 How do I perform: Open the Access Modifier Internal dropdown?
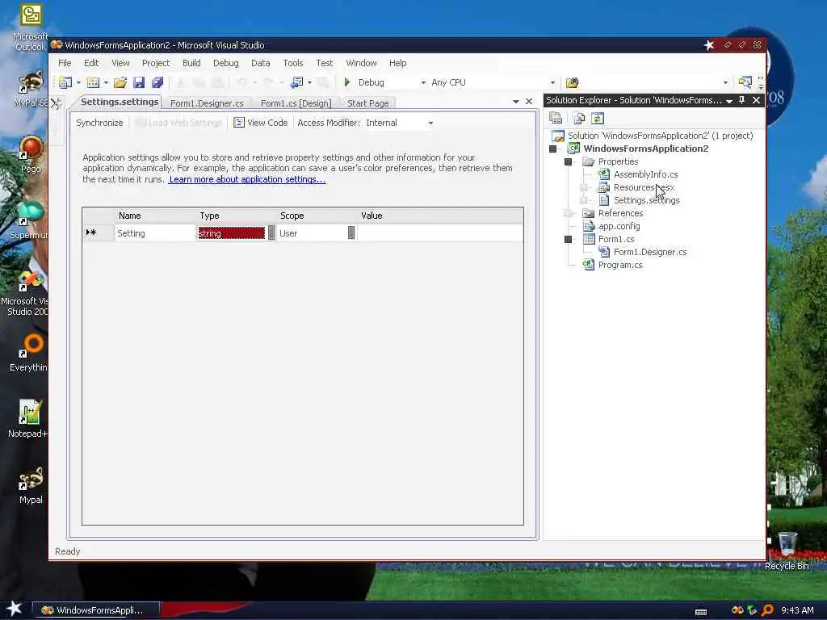(x=430, y=123)
